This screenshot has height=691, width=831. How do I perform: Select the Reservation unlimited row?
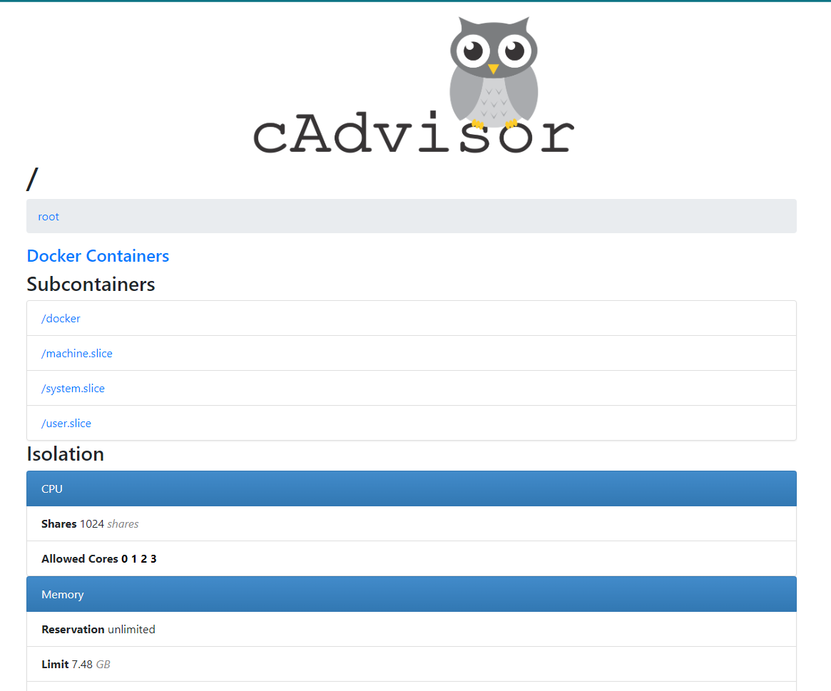412,629
